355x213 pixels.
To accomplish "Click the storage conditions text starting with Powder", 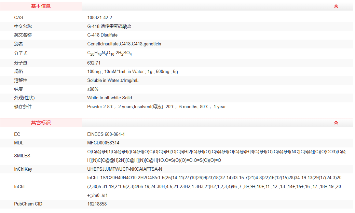I will click(156, 106).
